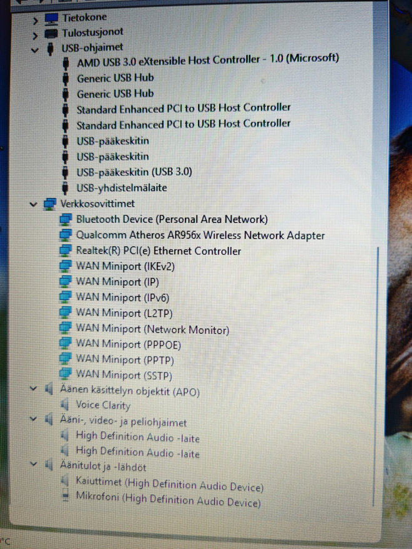Click the Kaiuttimet speaker icon
This screenshot has height=549, width=412.
click(x=64, y=480)
